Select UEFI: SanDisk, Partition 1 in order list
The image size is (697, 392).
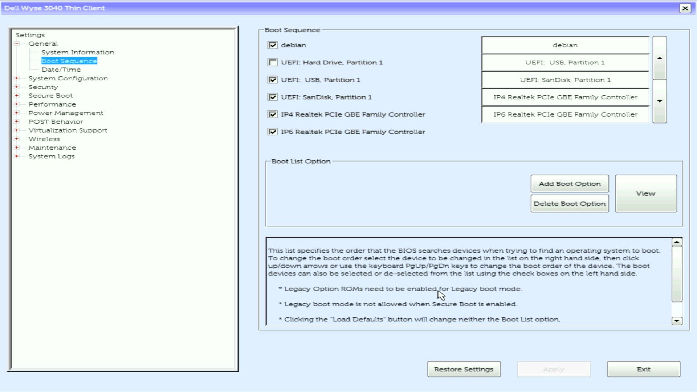tap(565, 80)
